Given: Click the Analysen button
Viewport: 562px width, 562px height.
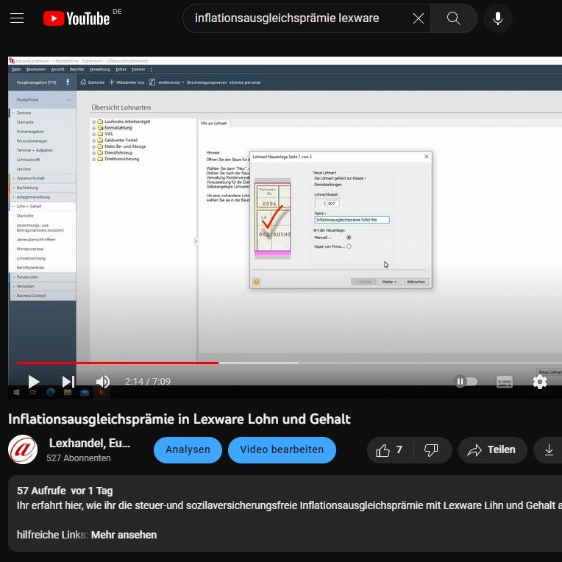Looking at the screenshot, I should click(x=188, y=449).
